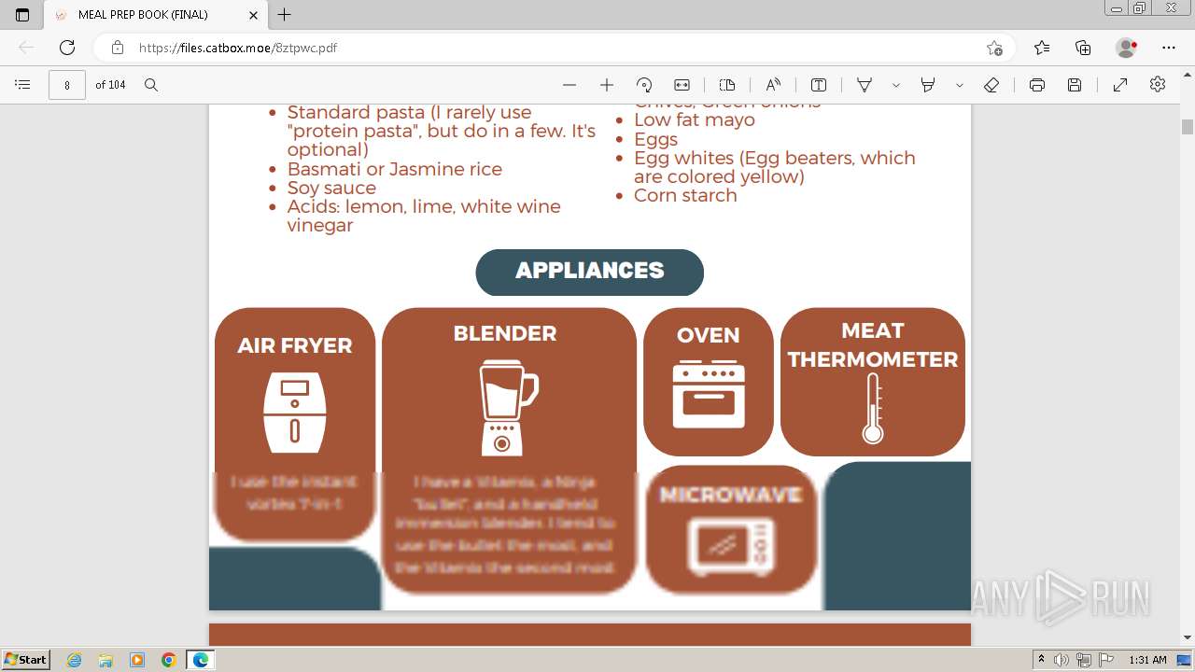Save the PDF file

click(x=1075, y=85)
